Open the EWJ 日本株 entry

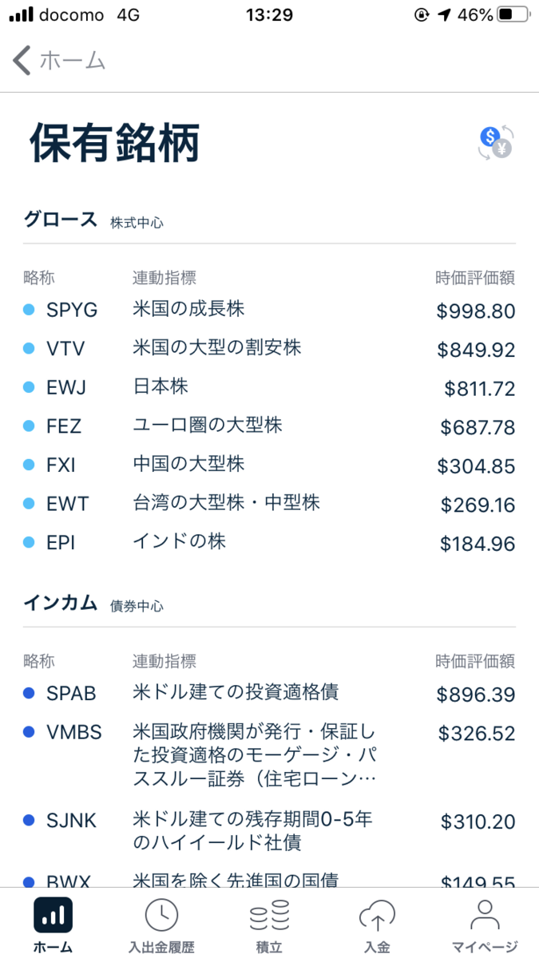[269, 388]
